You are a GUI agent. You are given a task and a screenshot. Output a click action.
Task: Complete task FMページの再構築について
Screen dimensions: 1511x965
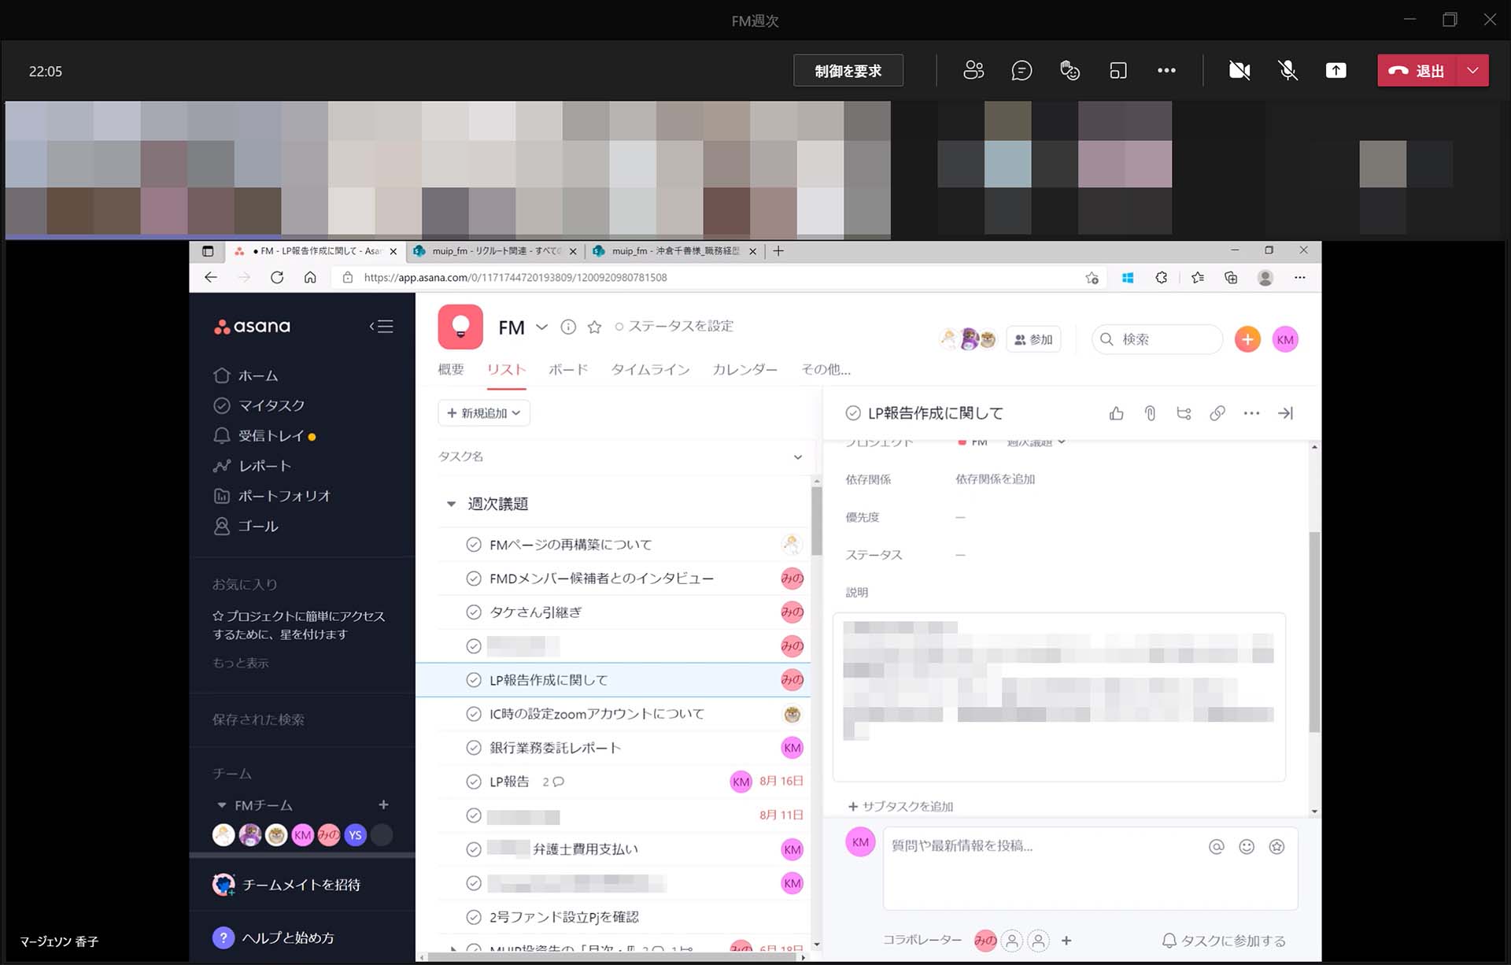(x=473, y=545)
